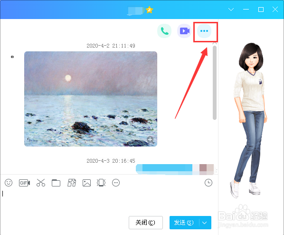Select the scissors screenshot tool
Screen dimensions: 284x235
pos(41,183)
